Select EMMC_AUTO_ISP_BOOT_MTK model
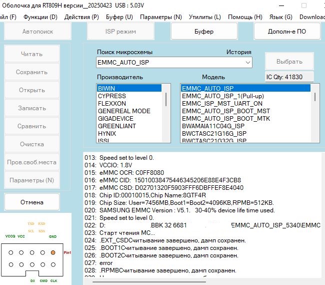The height and width of the screenshot is (285, 325). 245,119
